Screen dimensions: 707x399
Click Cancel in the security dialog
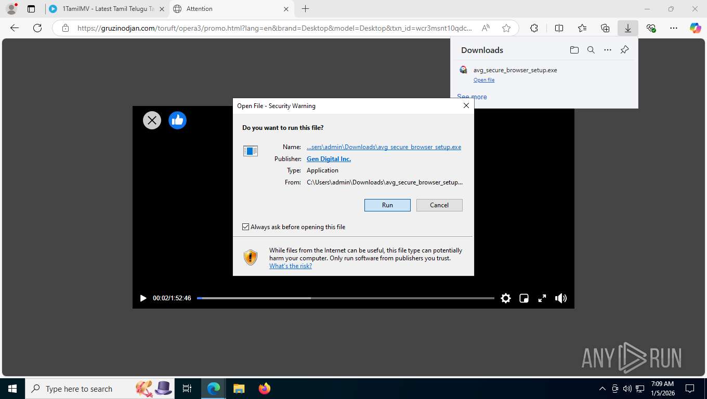[x=439, y=205]
